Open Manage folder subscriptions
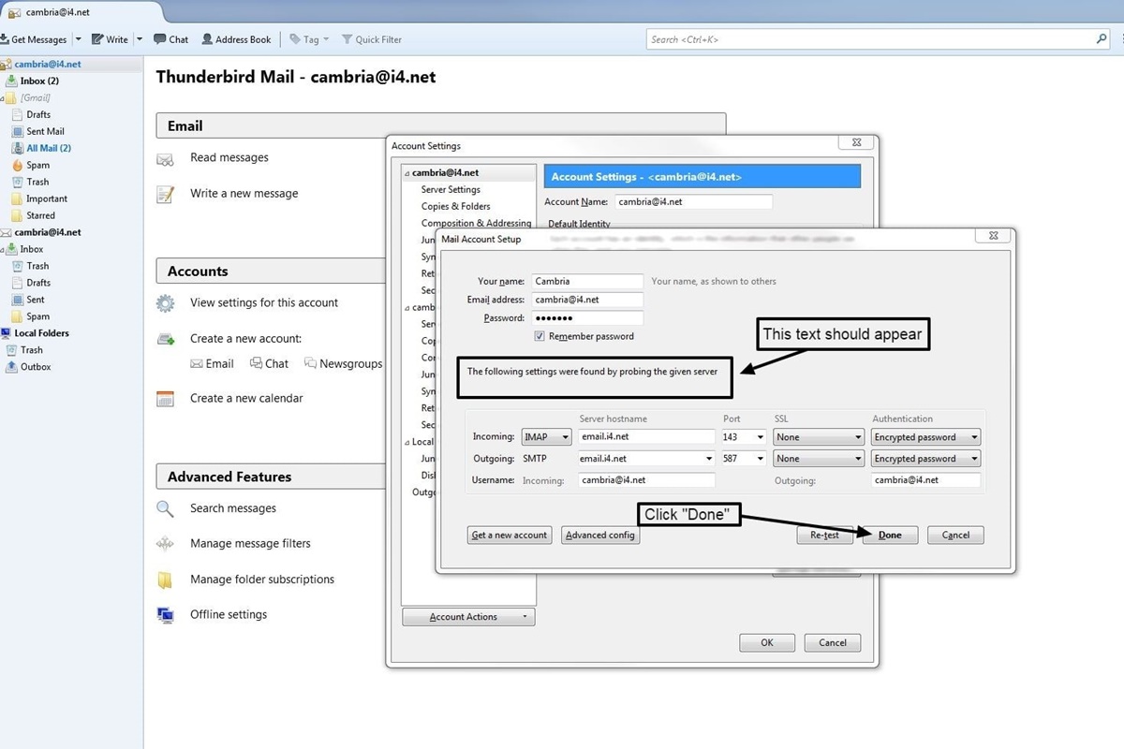The height and width of the screenshot is (749, 1124). click(x=262, y=579)
